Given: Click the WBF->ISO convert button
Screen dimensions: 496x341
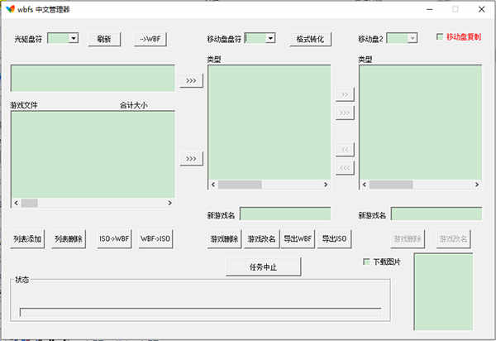Looking at the screenshot, I should point(155,238).
